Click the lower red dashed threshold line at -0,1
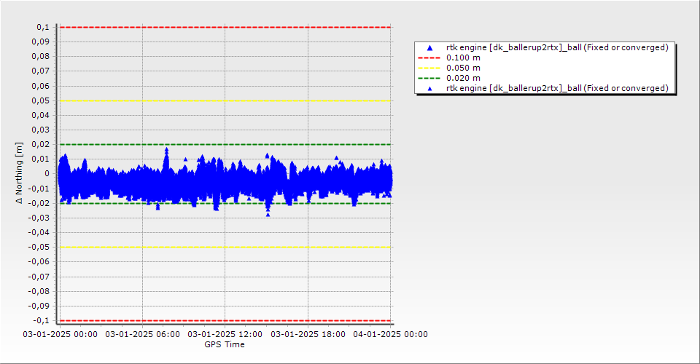 pyautogui.click(x=225, y=320)
